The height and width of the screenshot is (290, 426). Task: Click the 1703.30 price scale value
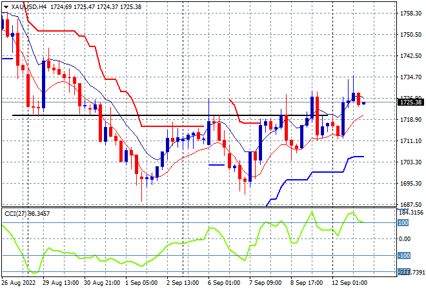point(411,162)
